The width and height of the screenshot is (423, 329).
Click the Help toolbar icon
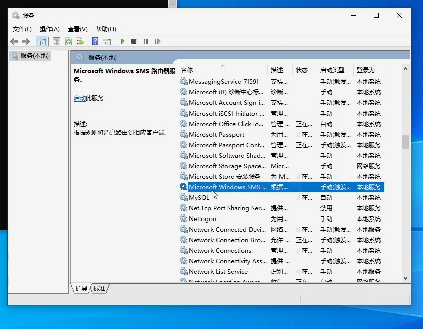[94, 41]
